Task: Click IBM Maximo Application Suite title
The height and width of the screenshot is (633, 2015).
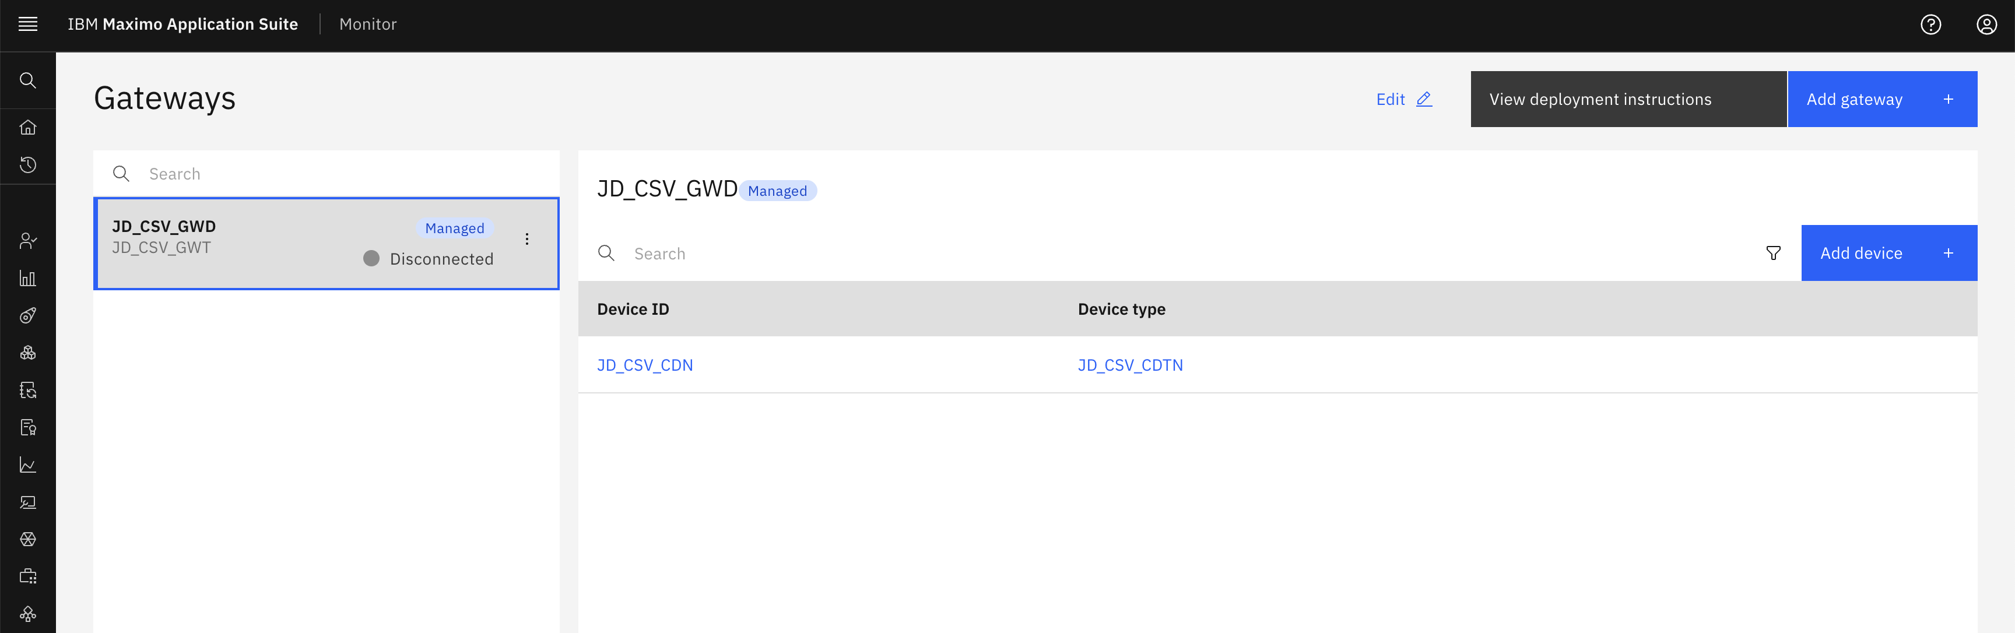Action: click(x=182, y=24)
